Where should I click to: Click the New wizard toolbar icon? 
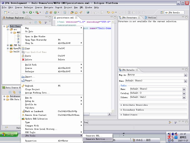pyautogui.click(x=6, y=12)
